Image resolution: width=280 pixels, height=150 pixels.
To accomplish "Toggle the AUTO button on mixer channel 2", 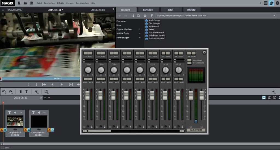I will [103, 53].
